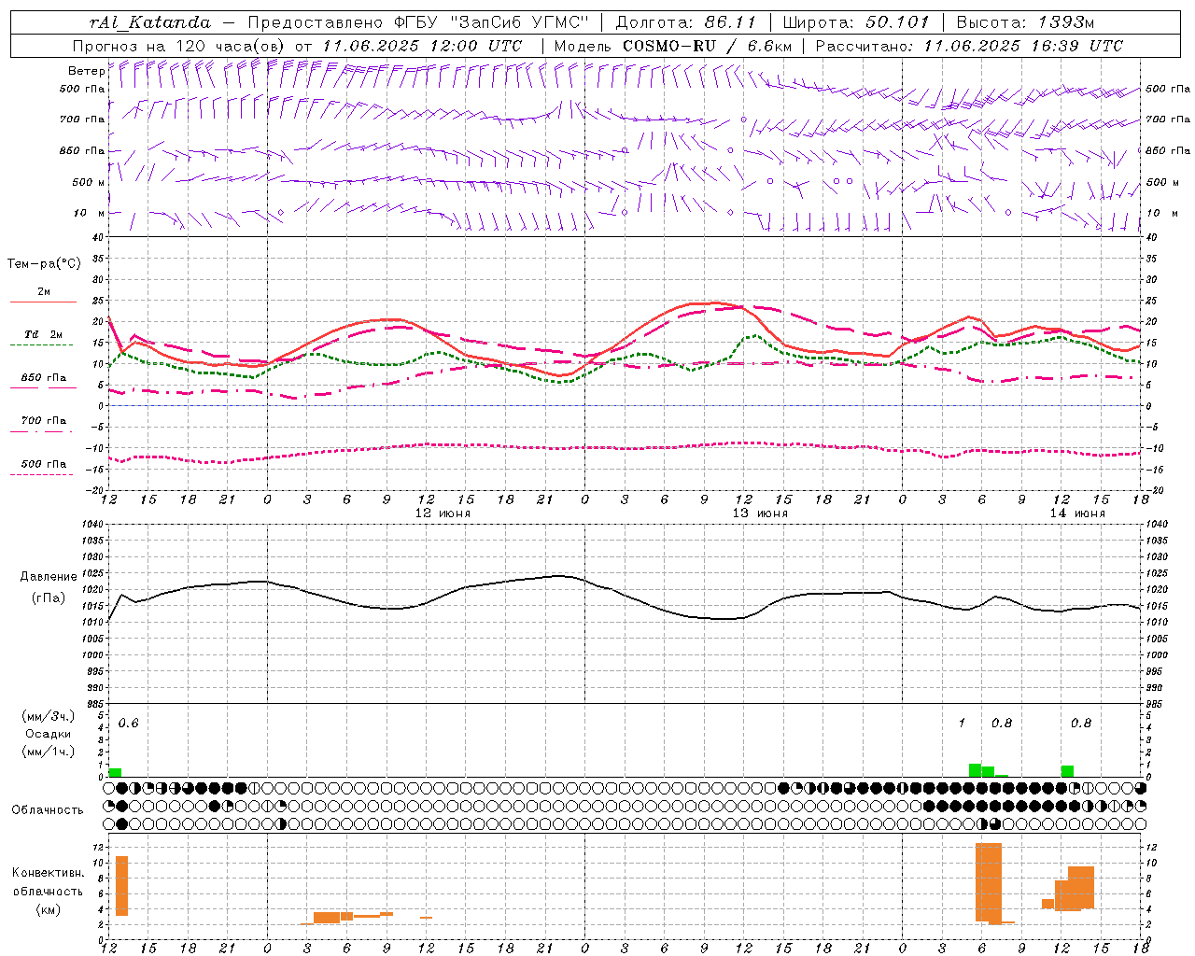The height and width of the screenshot is (956, 1195).
Task: Click the dashed line sample under Td 2м
Action: [x=41, y=344]
